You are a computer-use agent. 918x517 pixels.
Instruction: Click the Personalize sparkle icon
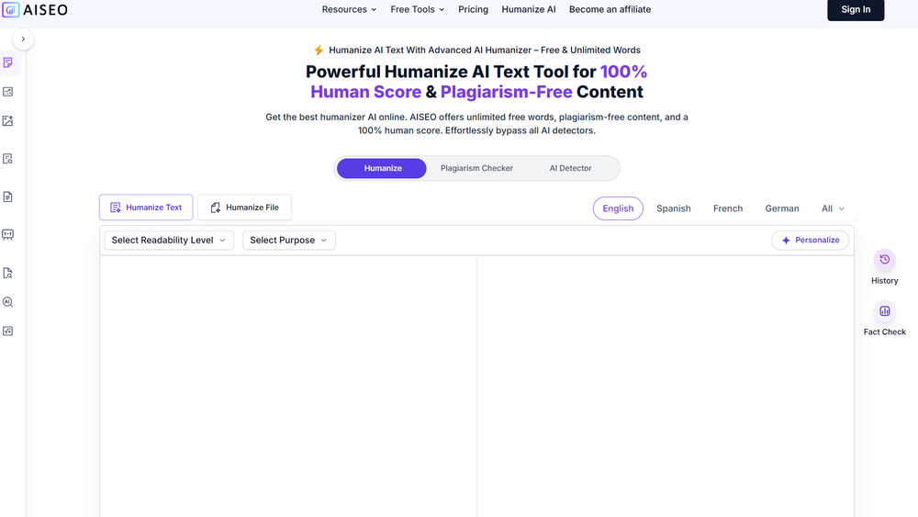click(x=786, y=240)
